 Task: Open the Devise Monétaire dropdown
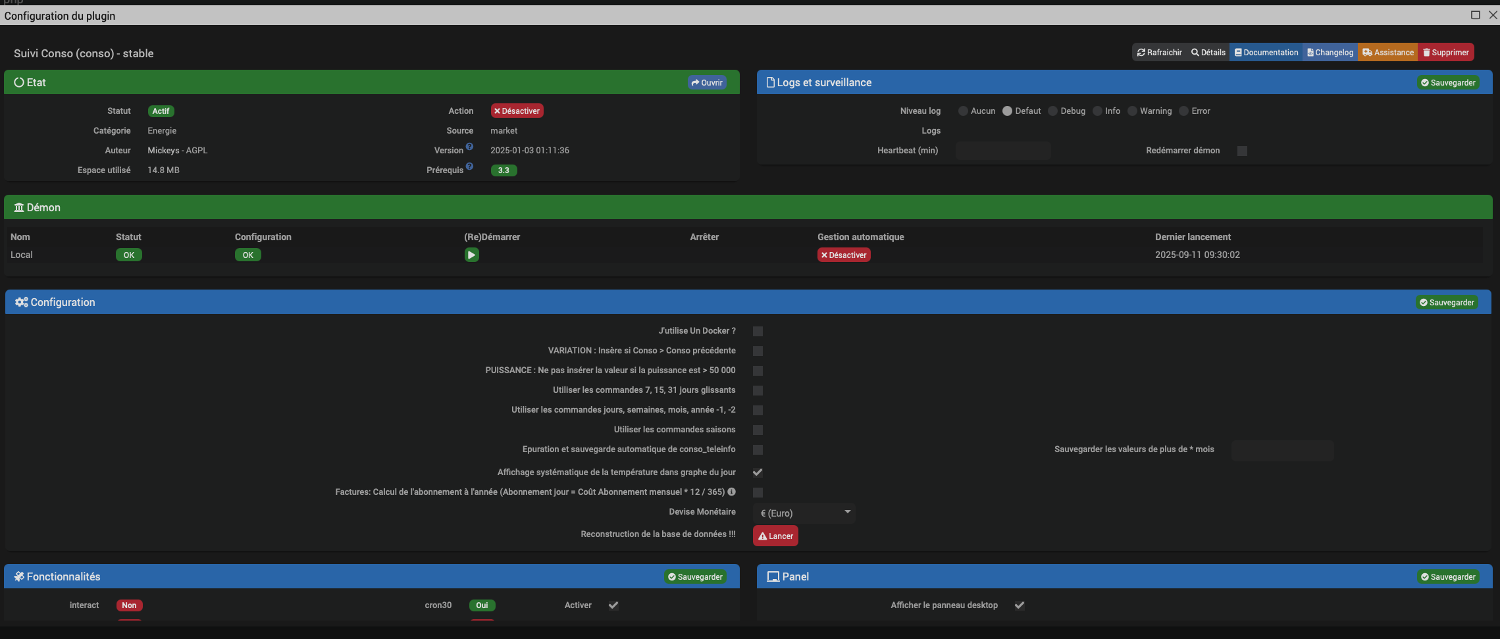pos(804,513)
